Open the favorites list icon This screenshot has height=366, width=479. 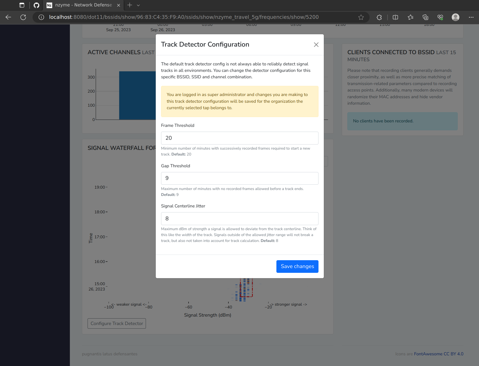point(411,17)
